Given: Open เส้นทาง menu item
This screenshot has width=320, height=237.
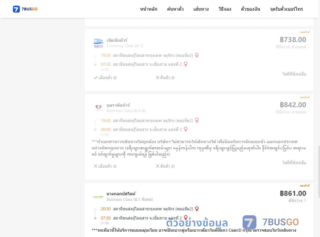Looking at the screenshot, I should pos(201,9).
